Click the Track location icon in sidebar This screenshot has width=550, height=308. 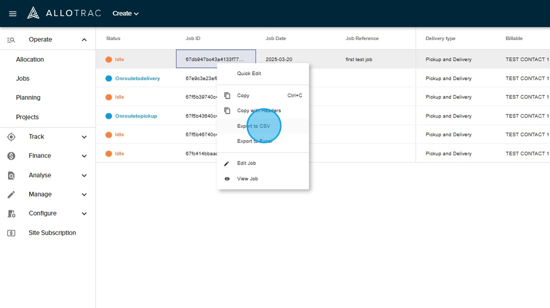[x=11, y=137]
